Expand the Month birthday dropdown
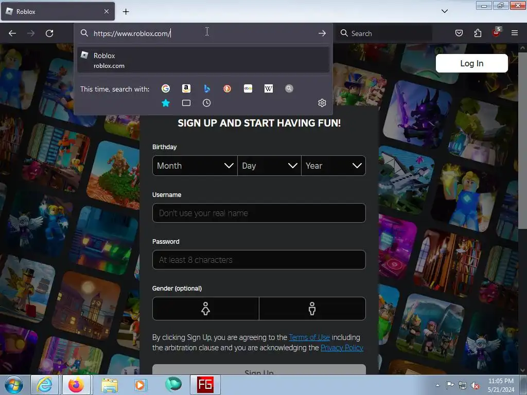527x395 pixels. tap(195, 166)
